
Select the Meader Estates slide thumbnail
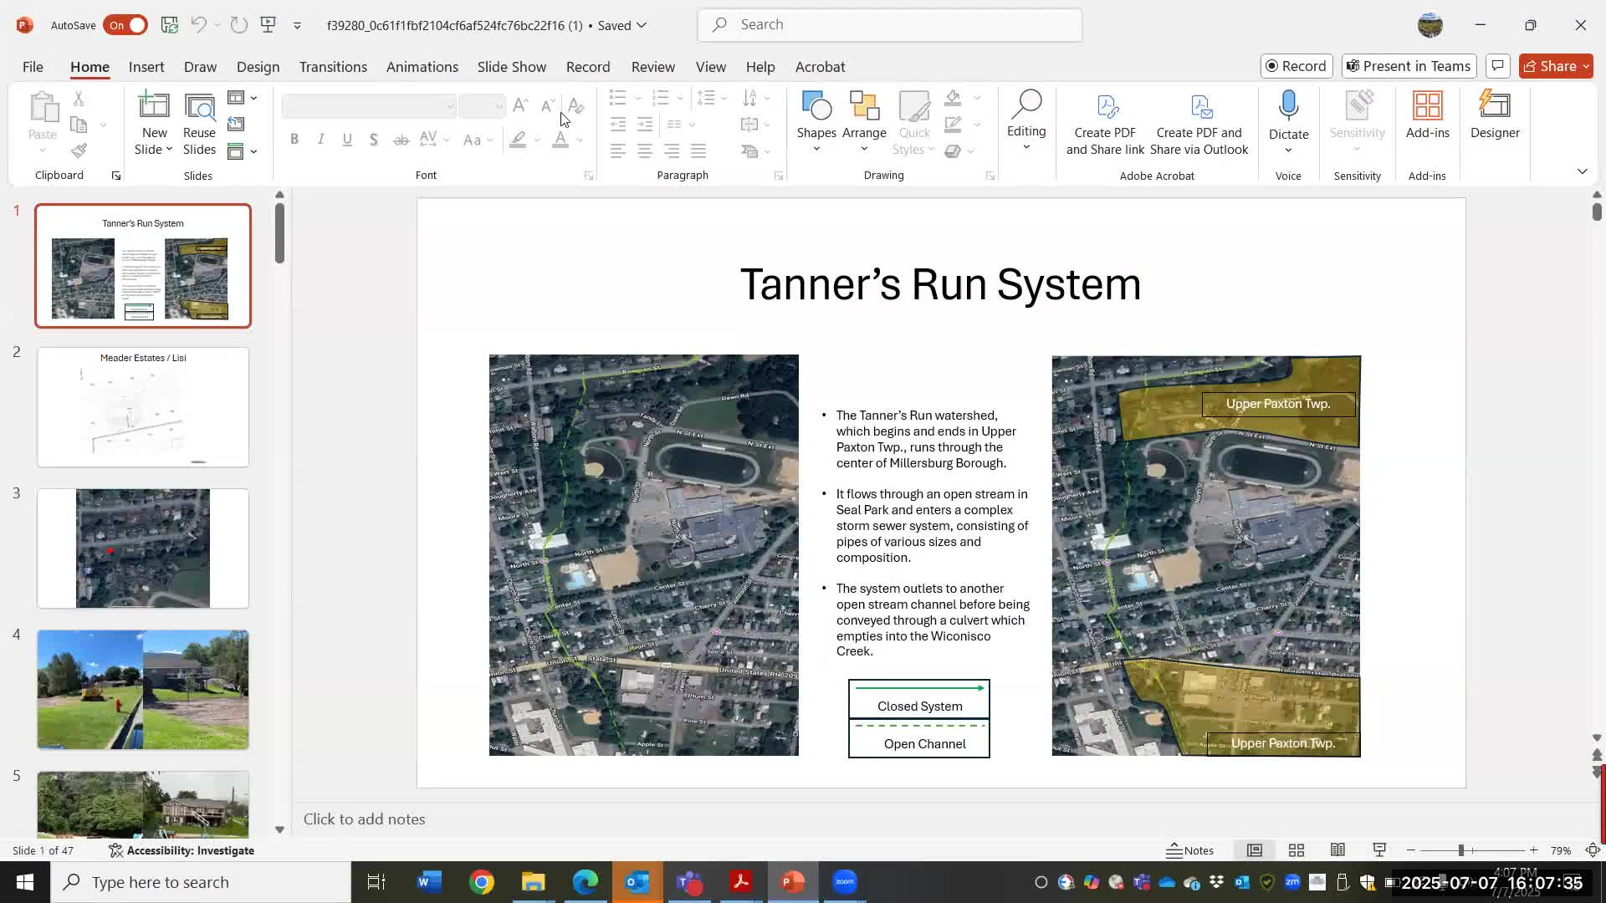[143, 407]
